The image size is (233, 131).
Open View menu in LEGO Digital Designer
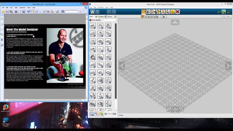107,7
